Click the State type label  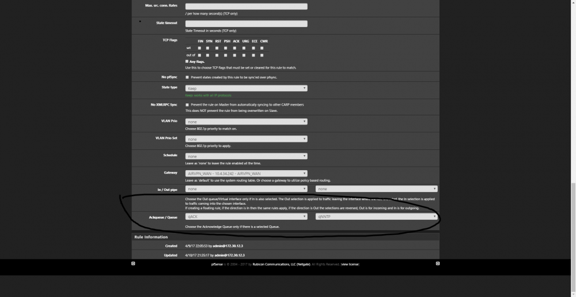[169, 87]
